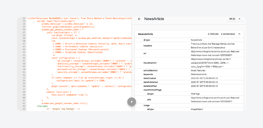
Task: Click the function gtag code line
Action: 68,27
